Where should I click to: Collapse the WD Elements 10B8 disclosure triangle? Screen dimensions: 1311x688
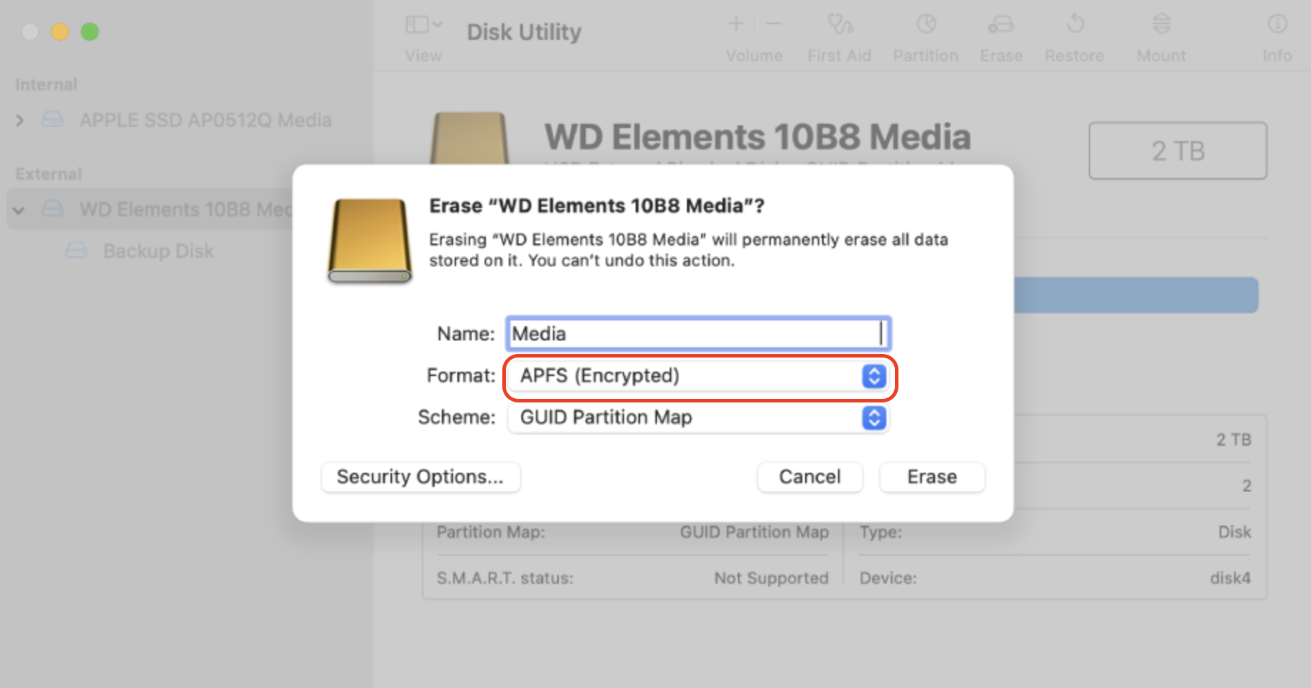[19, 209]
